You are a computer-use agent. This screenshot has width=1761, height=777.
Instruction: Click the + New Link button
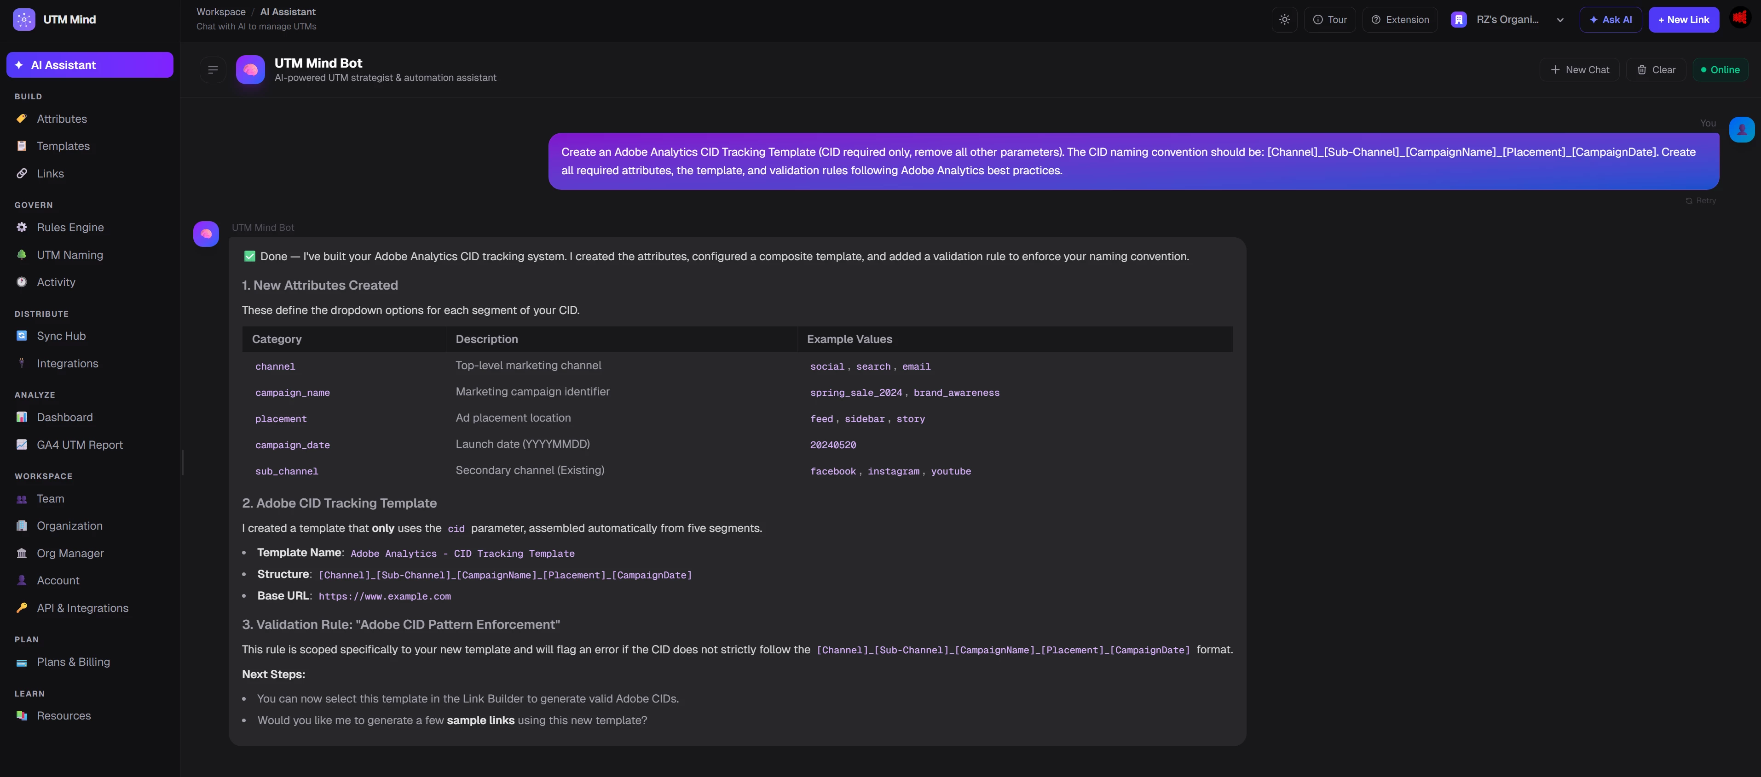click(x=1683, y=20)
